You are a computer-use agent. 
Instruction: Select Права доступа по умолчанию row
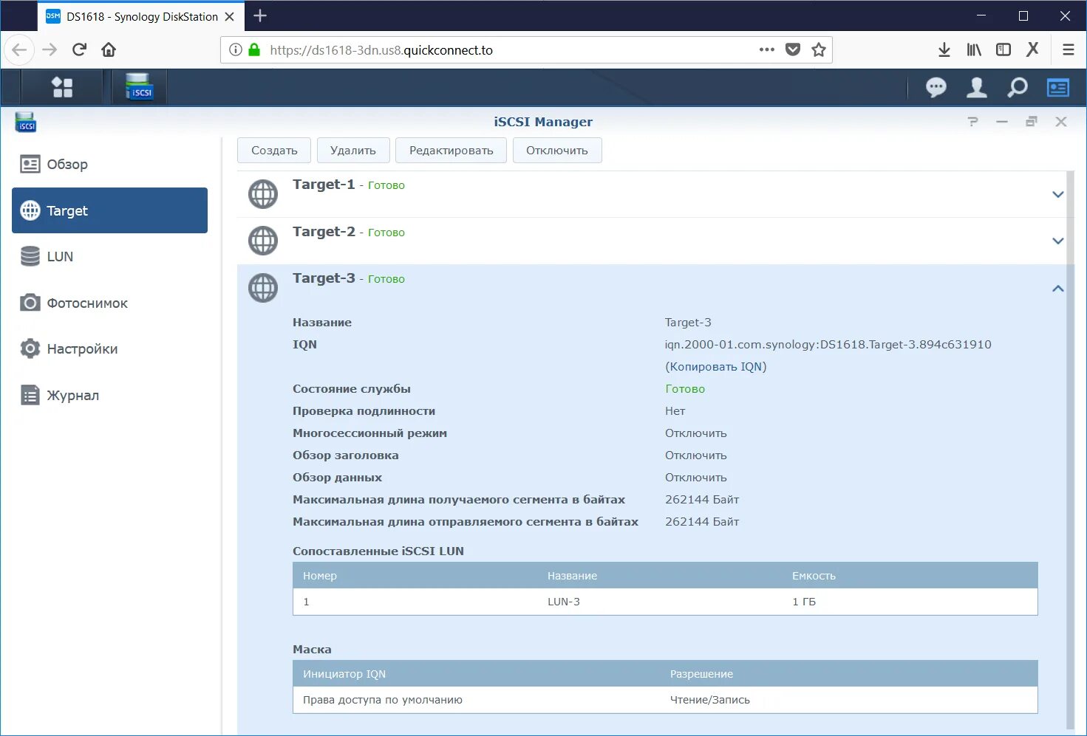point(665,700)
